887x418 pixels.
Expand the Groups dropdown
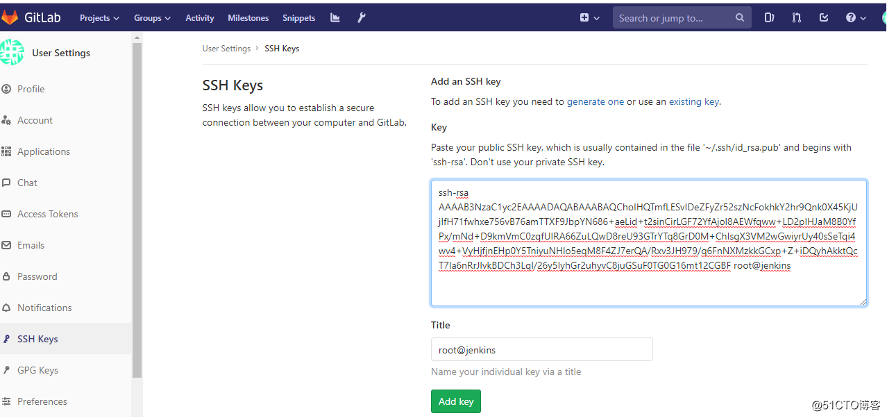click(151, 17)
